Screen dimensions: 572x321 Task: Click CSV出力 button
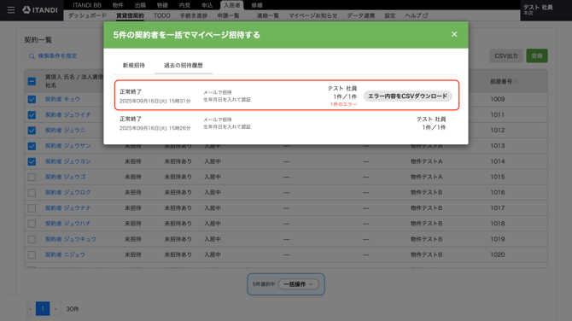[506, 55]
